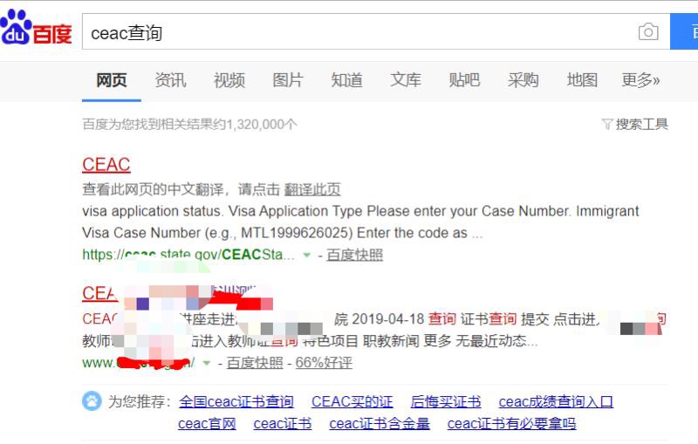This screenshot has height=444, width=698.
Task: Click snippet text 'Visa Case Number (e.g., MTL1999626025)'
Action: pos(217,233)
